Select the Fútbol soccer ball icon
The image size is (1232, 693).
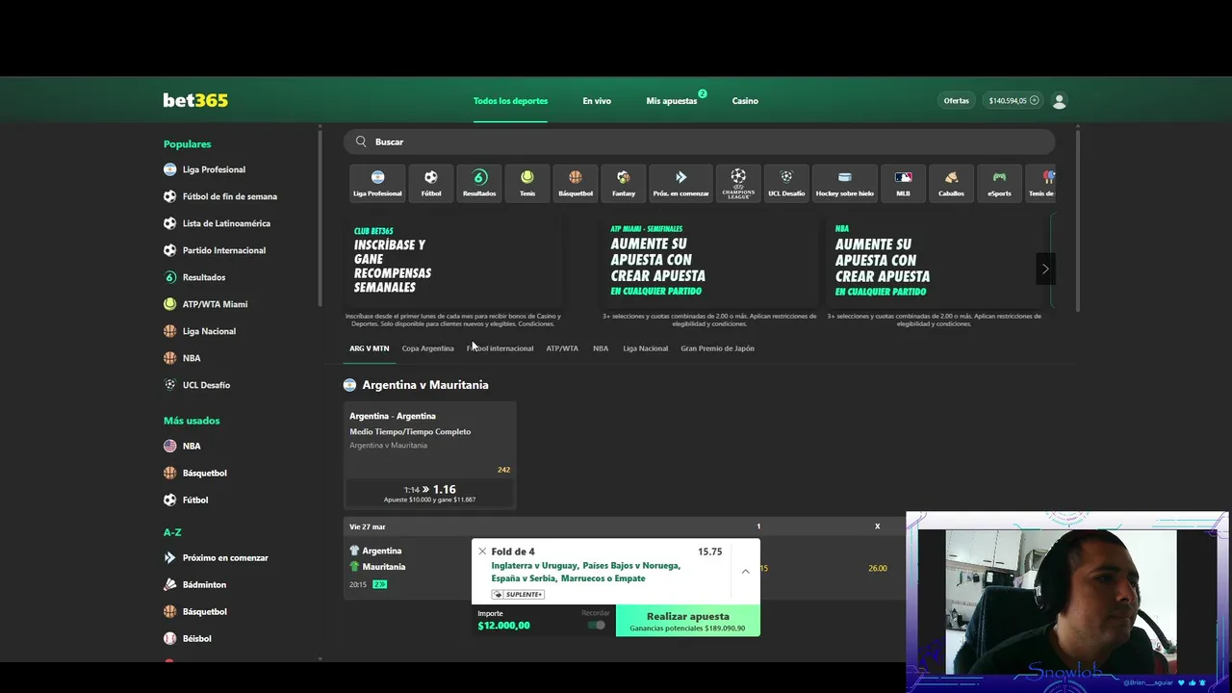[431, 183]
